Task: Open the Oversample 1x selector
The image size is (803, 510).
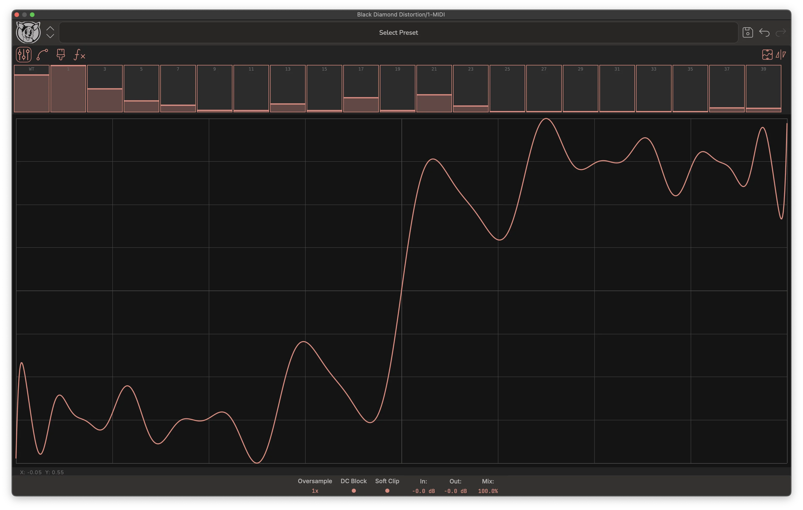Action: [314, 491]
